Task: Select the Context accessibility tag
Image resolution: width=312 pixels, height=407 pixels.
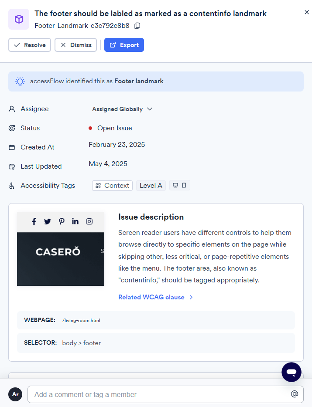Action: click(112, 186)
